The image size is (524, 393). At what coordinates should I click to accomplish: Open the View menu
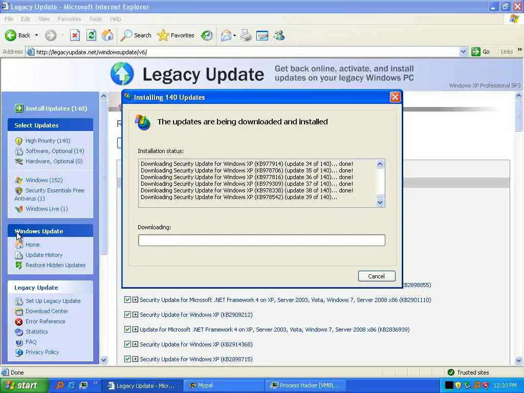(x=44, y=19)
